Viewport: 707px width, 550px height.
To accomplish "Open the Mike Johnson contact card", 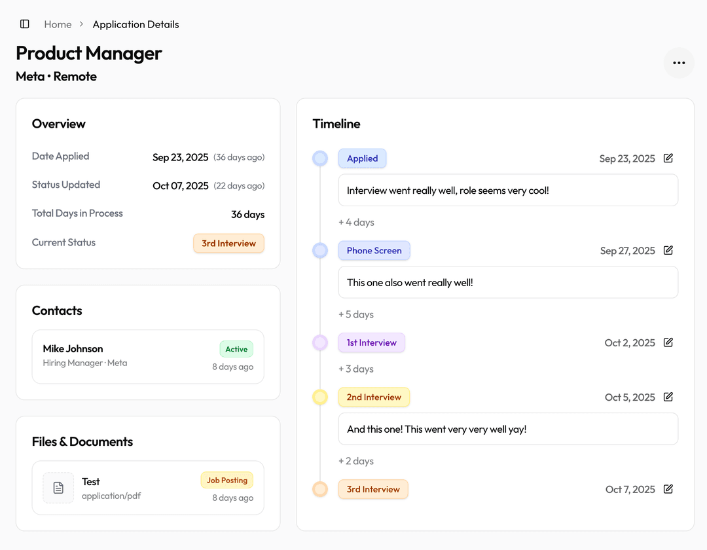I will 147,357.
